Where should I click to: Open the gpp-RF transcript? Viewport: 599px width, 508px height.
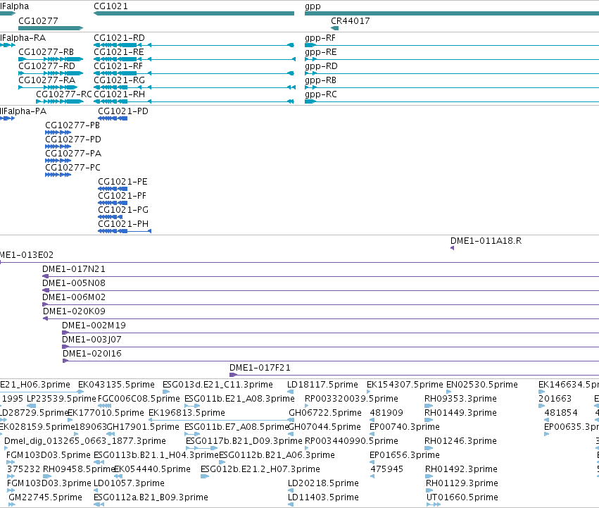452,45
